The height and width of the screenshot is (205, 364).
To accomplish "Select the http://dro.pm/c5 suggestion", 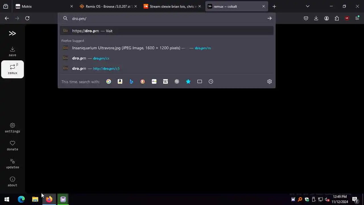I will (x=167, y=68).
